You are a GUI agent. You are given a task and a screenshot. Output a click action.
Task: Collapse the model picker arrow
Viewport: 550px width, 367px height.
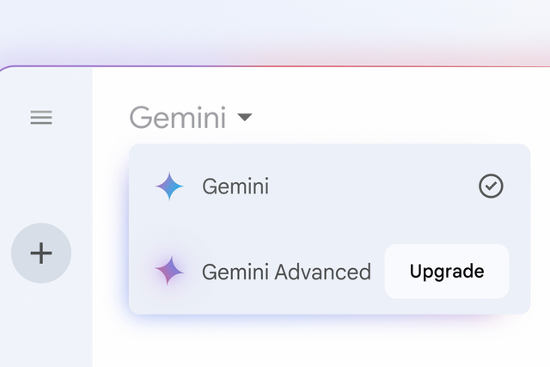click(x=245, y=117)
